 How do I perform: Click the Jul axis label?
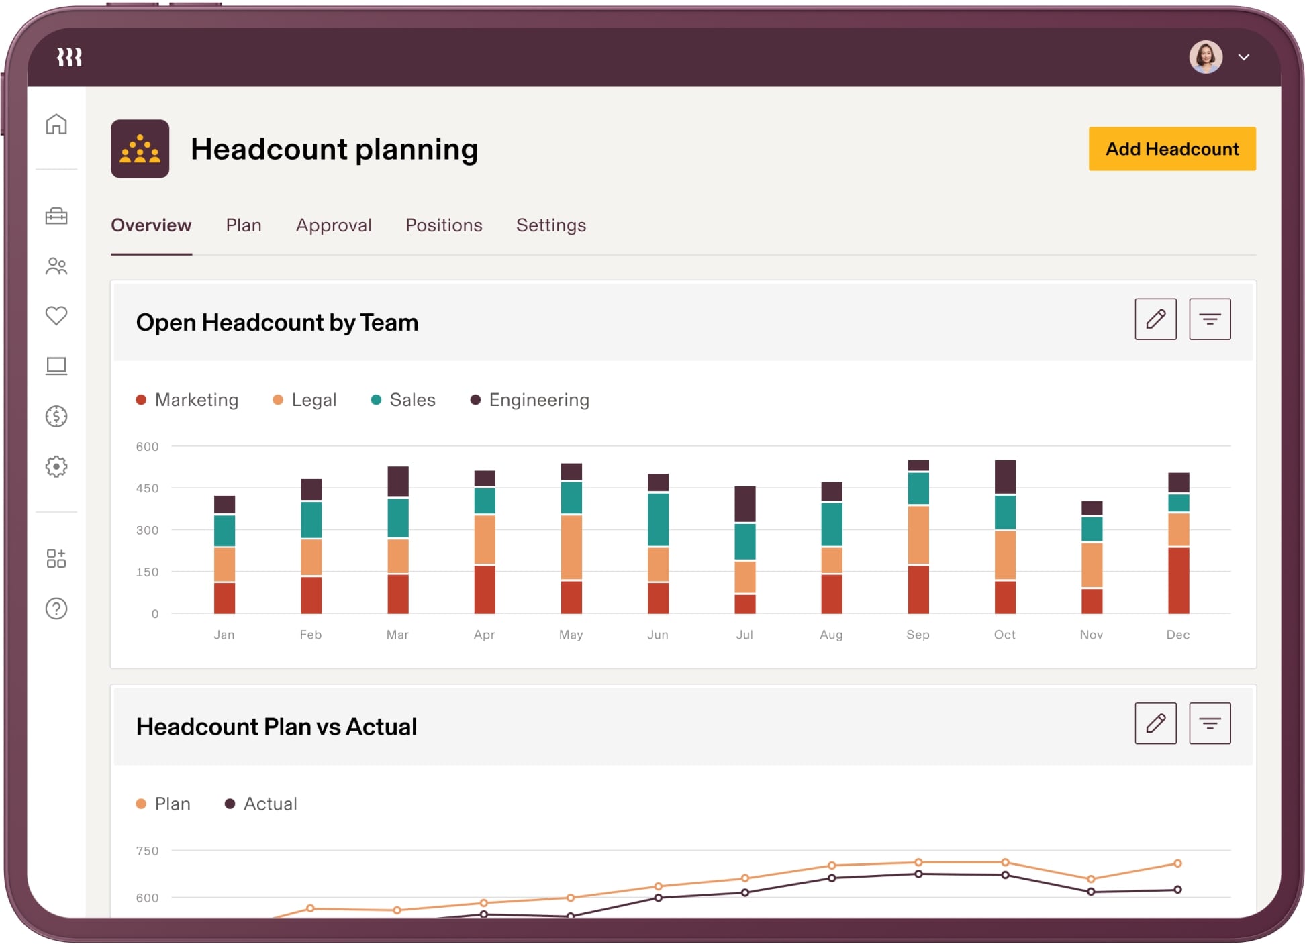tap(744, 635)
